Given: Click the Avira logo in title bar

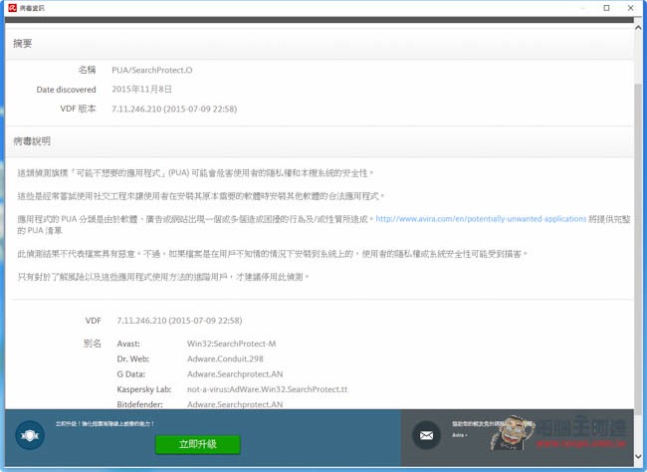Looking at the screenshot, I should point(12,8).
